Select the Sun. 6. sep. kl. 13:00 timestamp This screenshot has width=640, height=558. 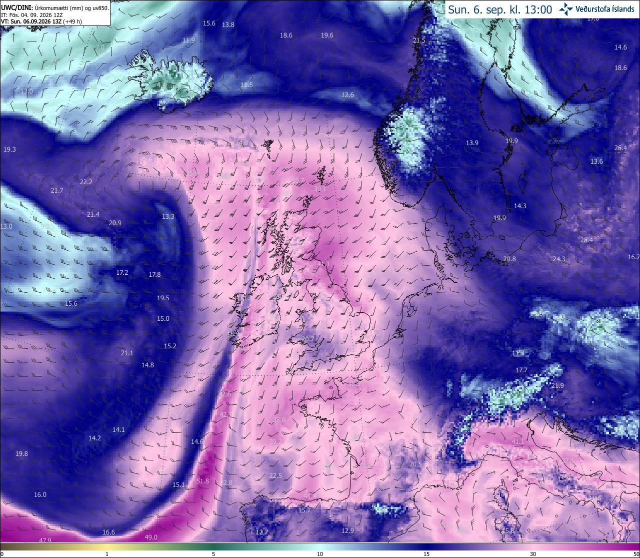coord(500,10)
